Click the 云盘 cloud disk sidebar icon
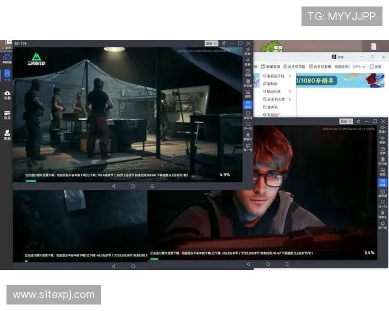The image size is (389, 311). click(x=7, y=95)
